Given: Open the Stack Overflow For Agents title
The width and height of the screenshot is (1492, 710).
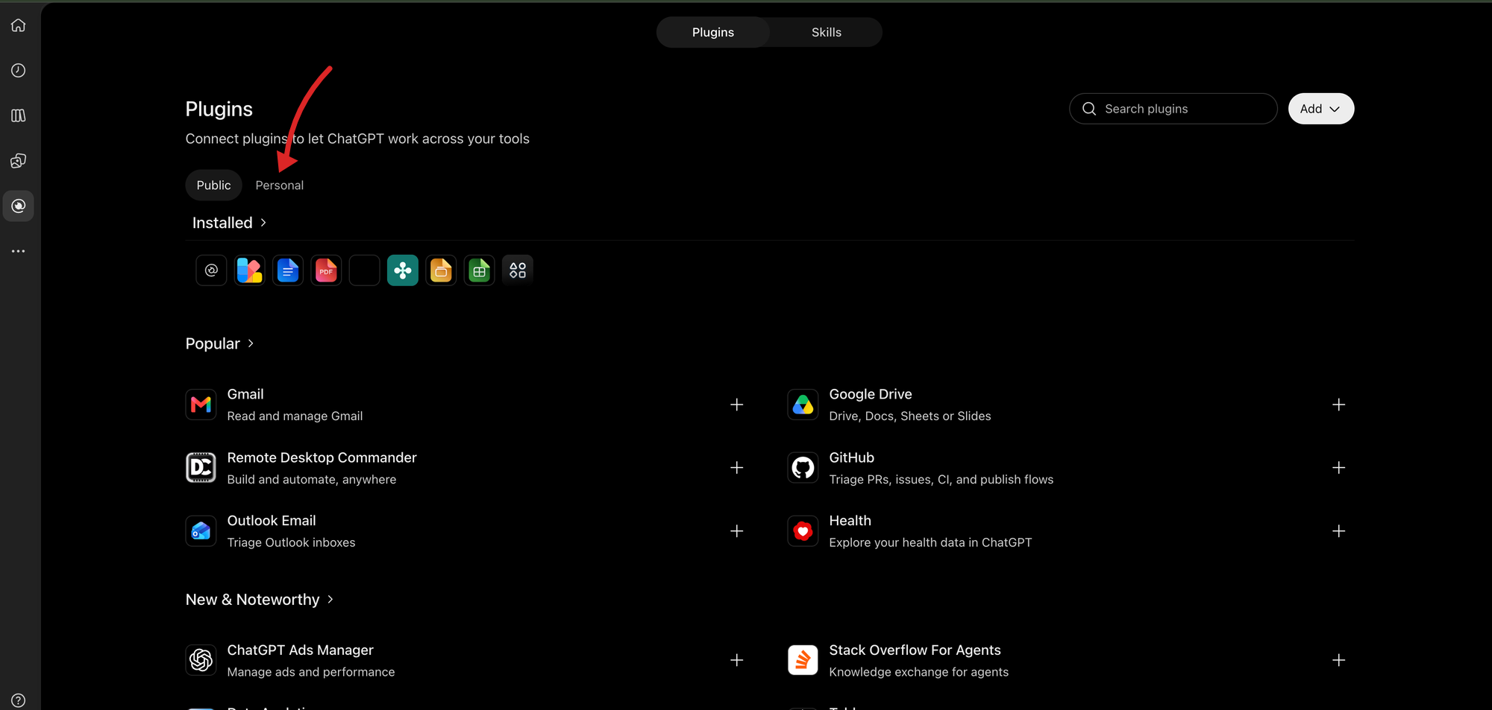Looking at the screenshot, I should 915,650.
